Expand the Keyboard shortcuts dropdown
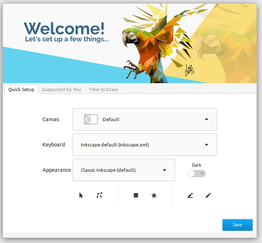This screenshot has height=243, width=262. pyautogui.click(x=207, y=145)
